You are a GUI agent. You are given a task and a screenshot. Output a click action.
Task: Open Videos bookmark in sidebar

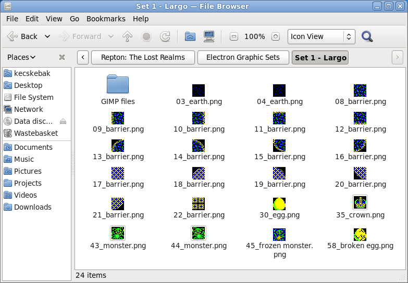pos(36,195)
